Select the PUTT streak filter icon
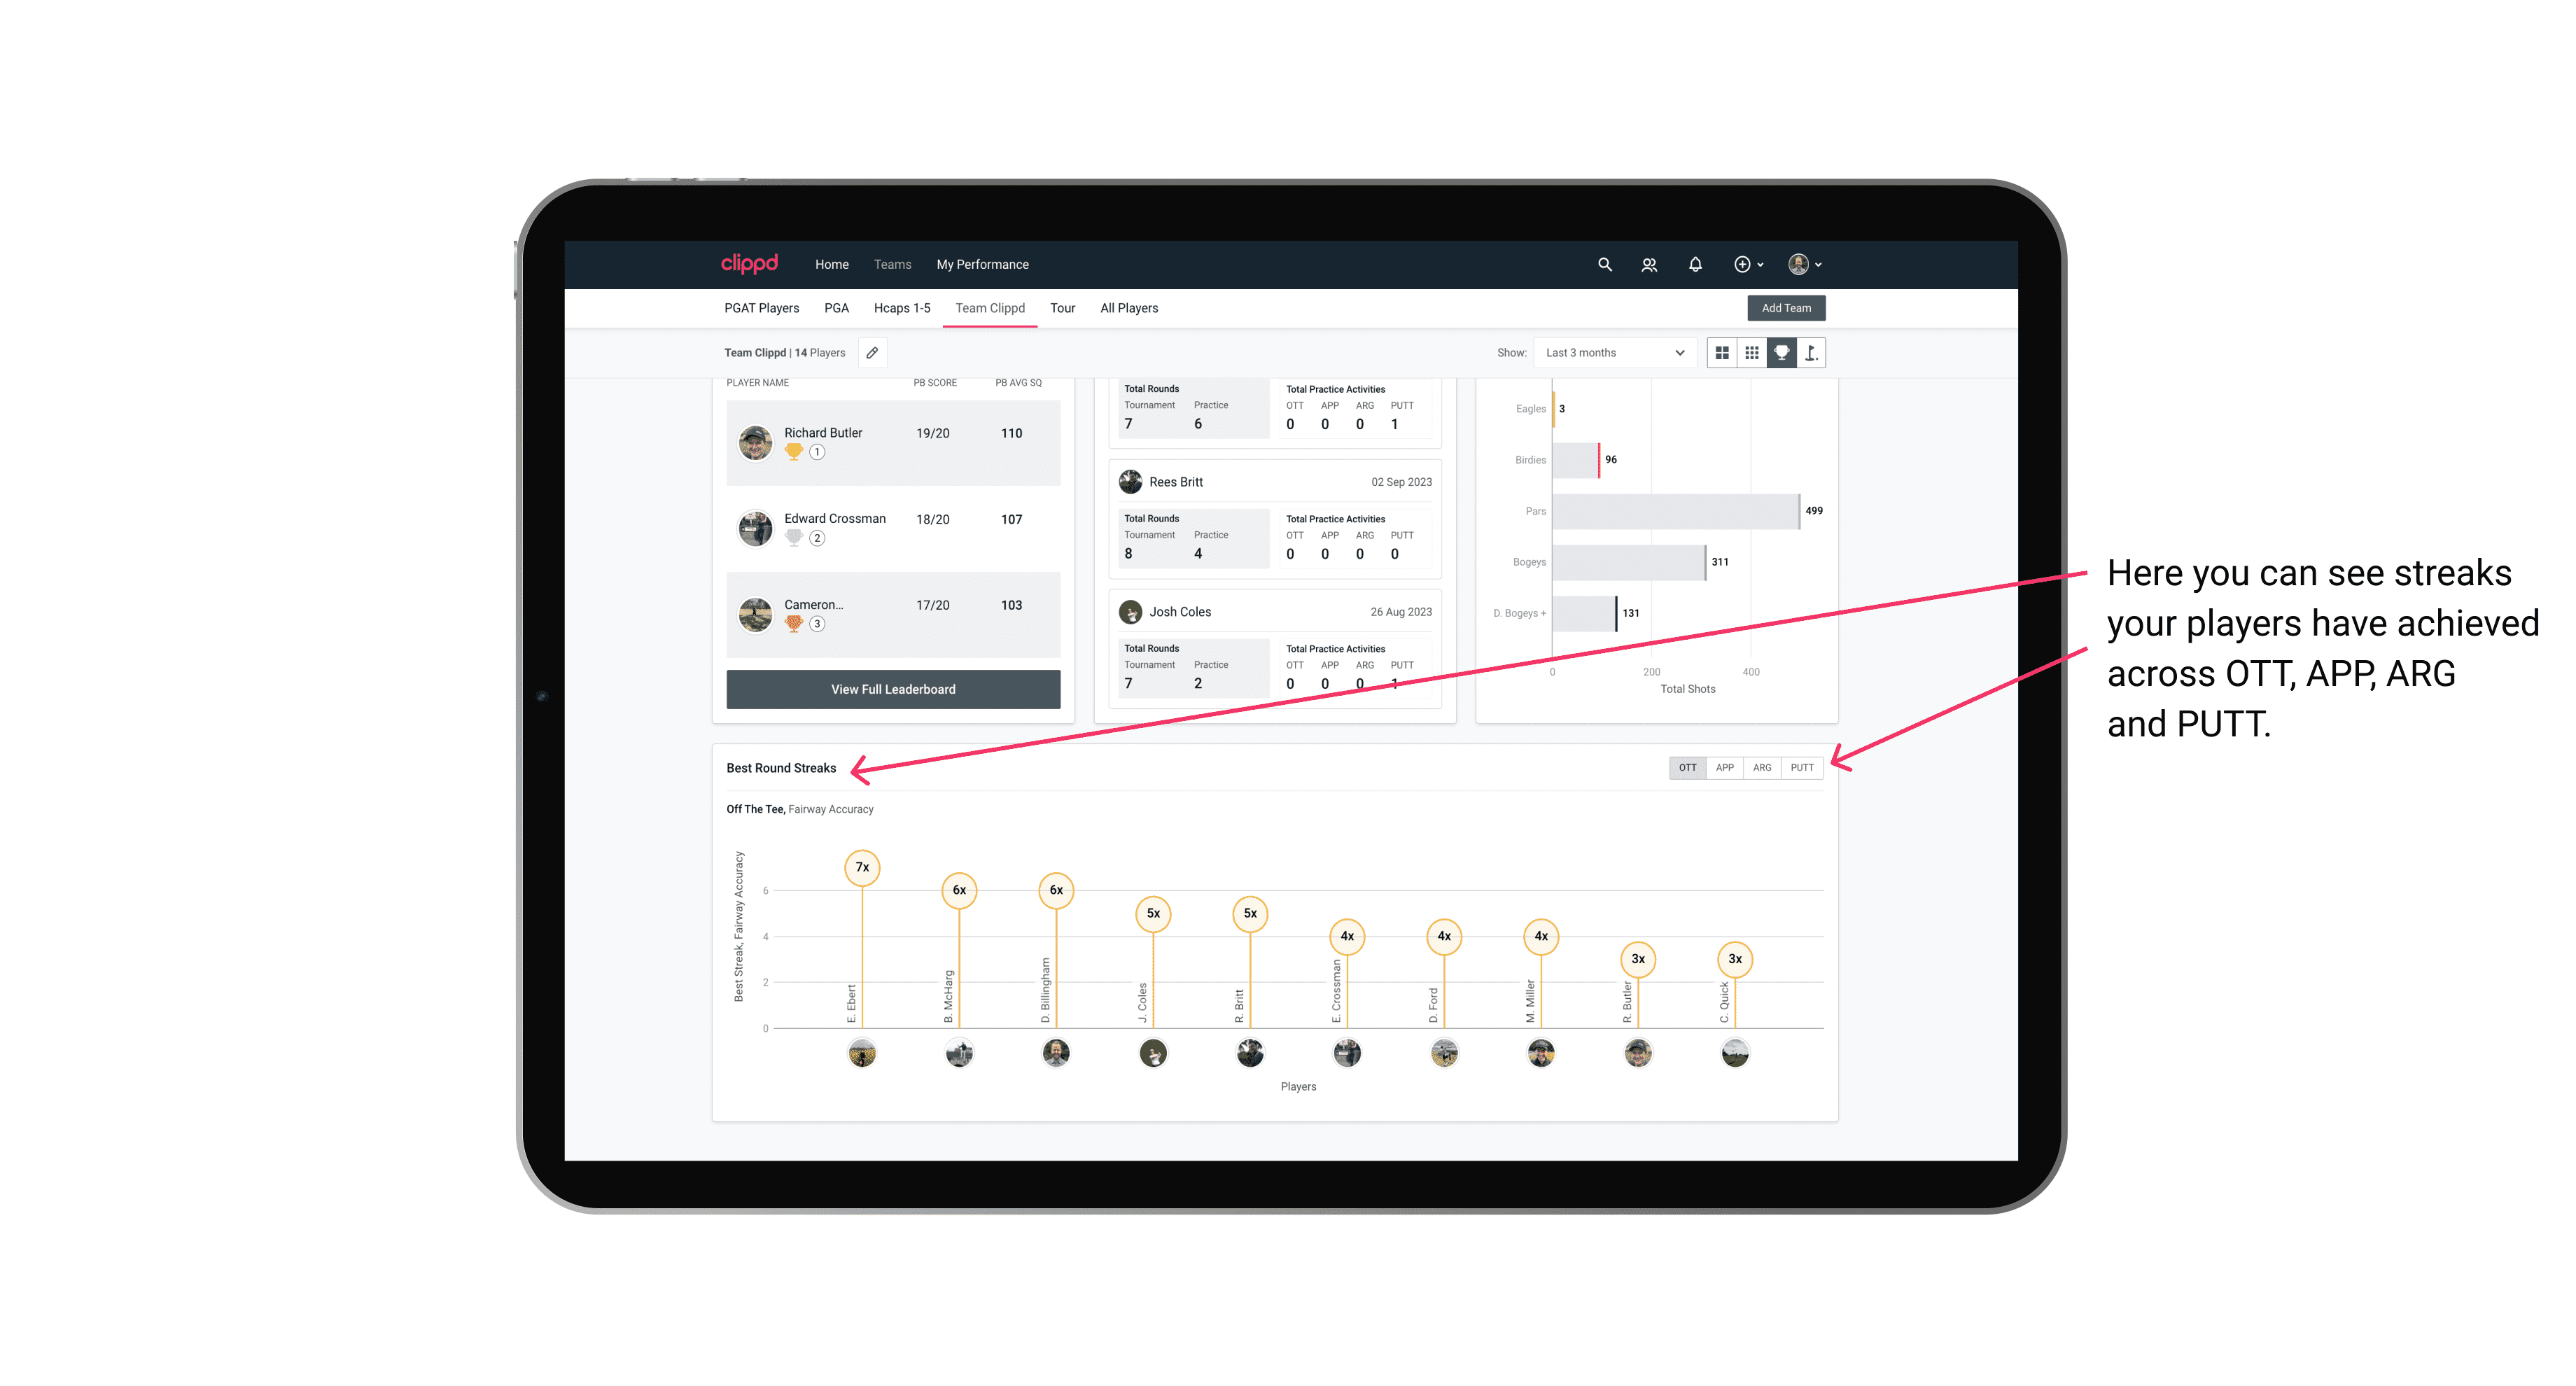The height and width of the screenshot is (1386, 2576). point(1803,768)
